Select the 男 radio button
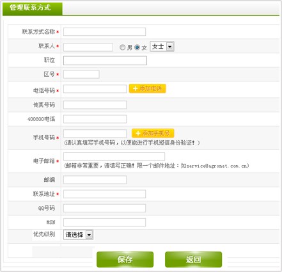Viewport: 282px width, 272px height. (x=122, y=47)
